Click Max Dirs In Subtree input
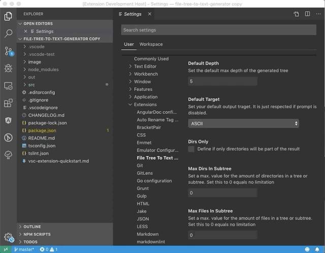This screenshot has width=325, height=253. [x=222, y=193]
